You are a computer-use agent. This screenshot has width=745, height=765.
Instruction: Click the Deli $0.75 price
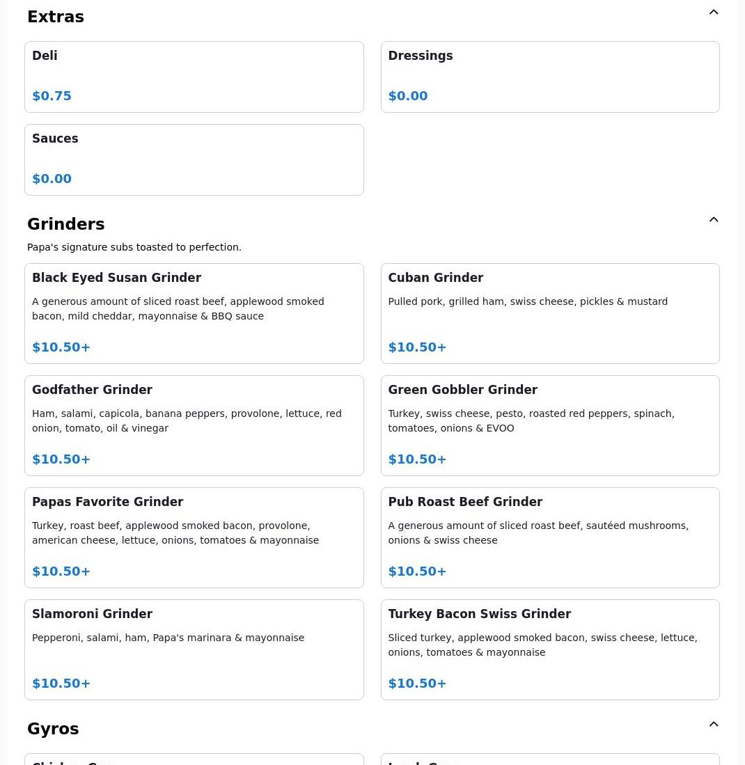pos(52,96)
